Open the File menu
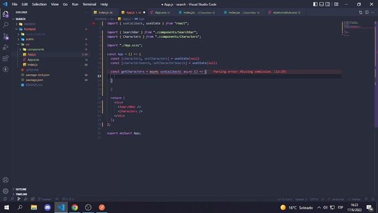Viewport: 378px width, 213px height. click(x=14, y=4)
